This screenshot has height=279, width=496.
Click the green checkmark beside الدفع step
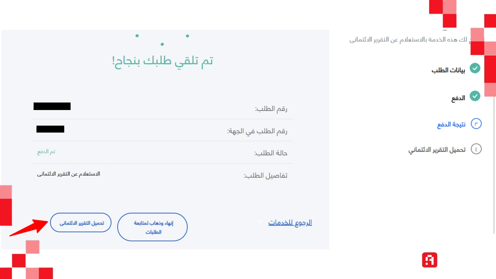click(x=475, y=96)
